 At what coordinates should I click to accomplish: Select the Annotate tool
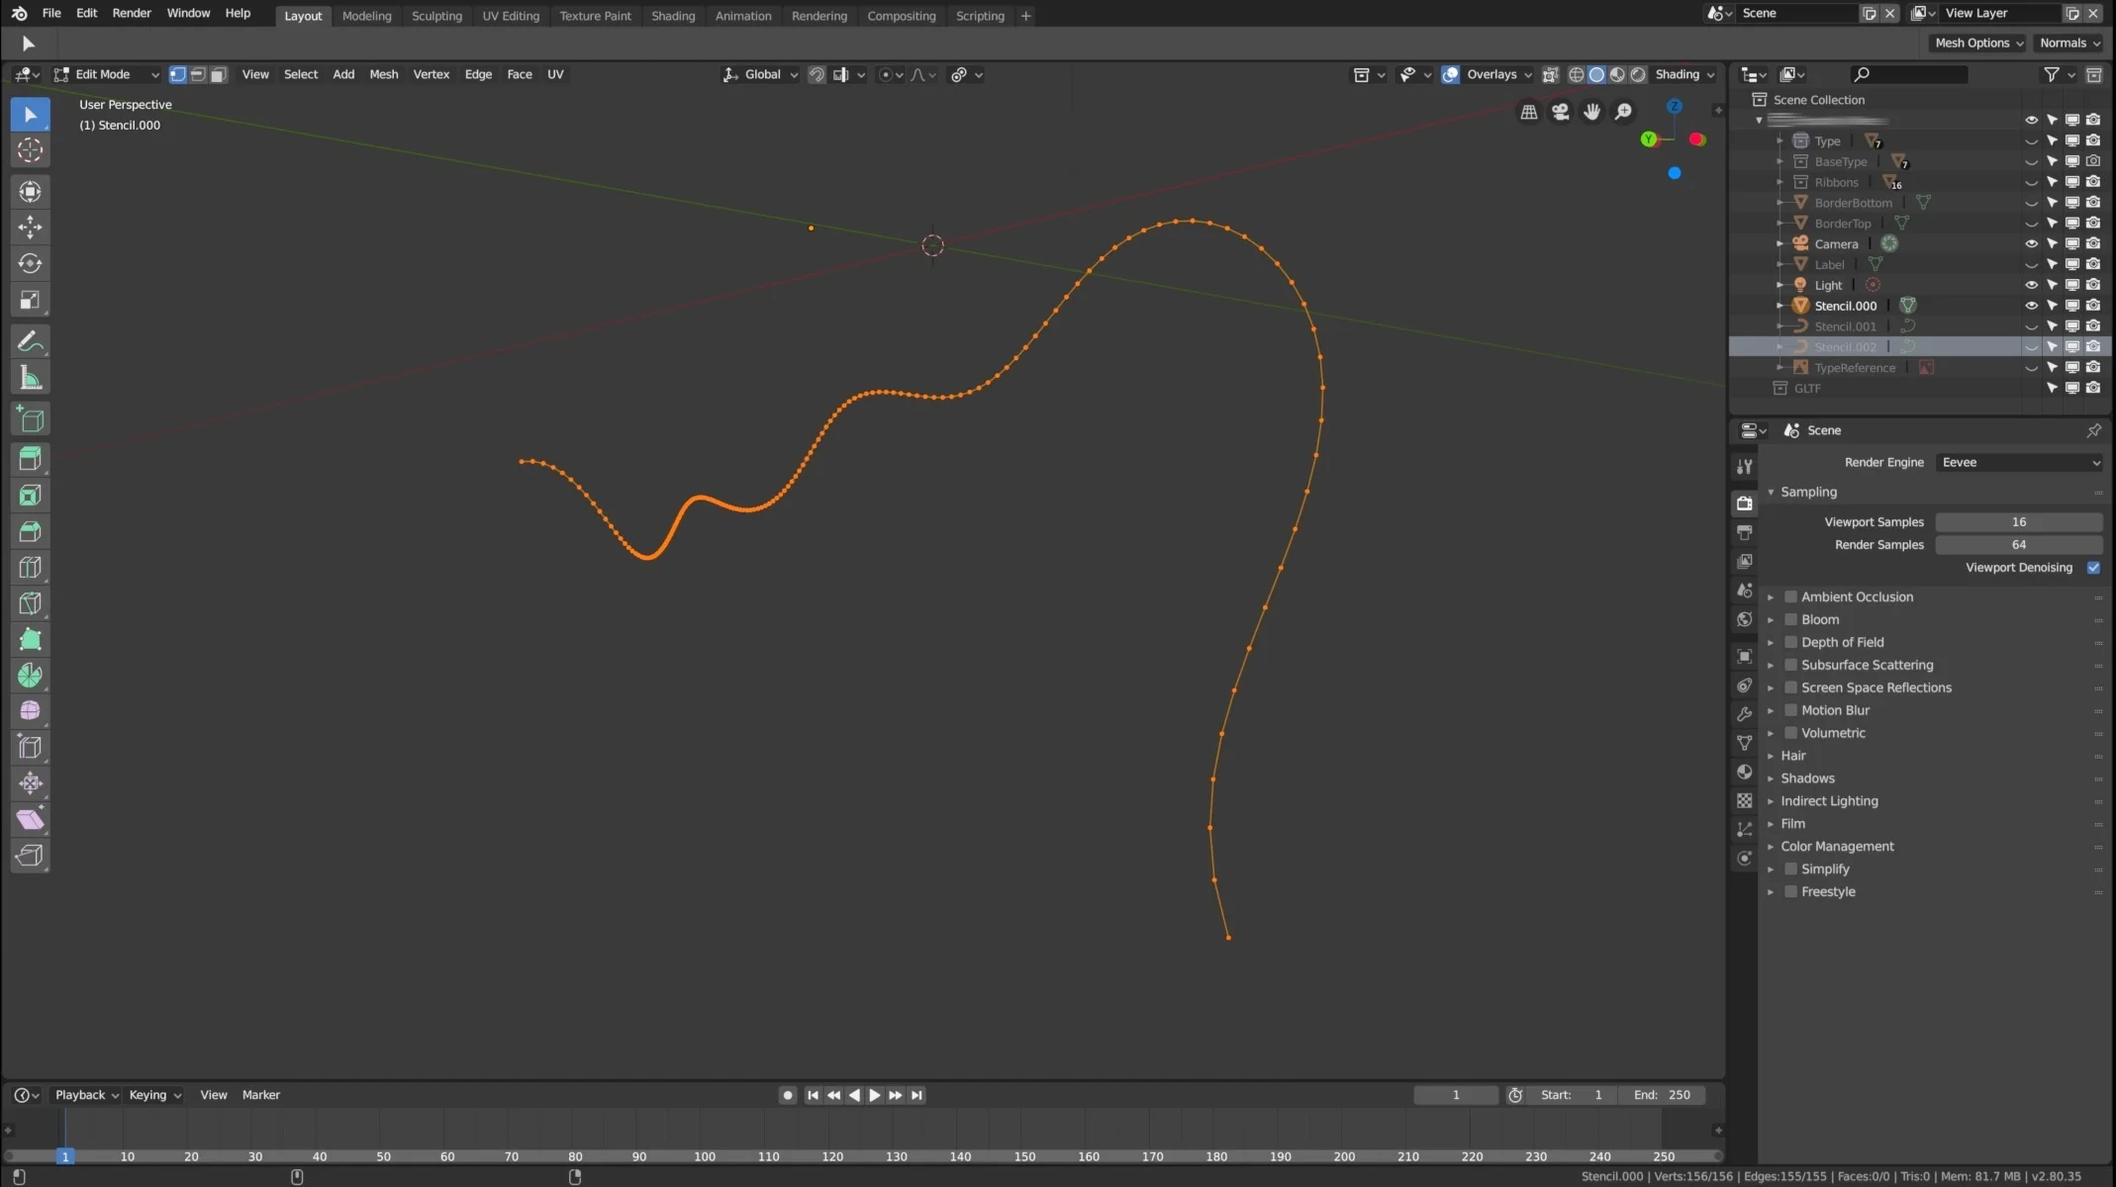[30, 341]
